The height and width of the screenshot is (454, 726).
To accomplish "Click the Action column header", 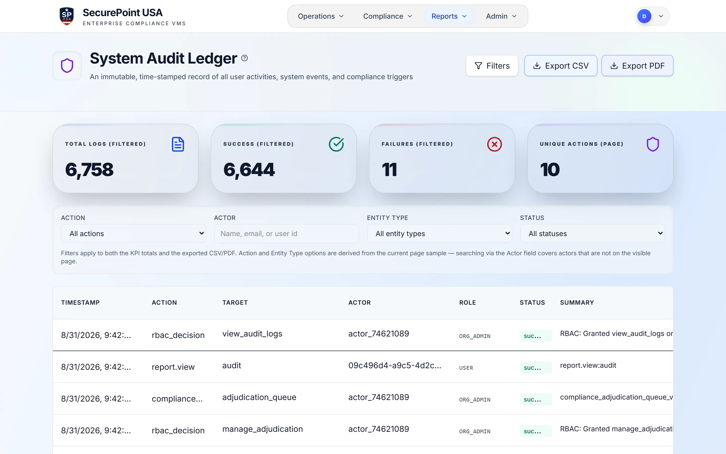I will pyautogui.click(x=164, y=303).
